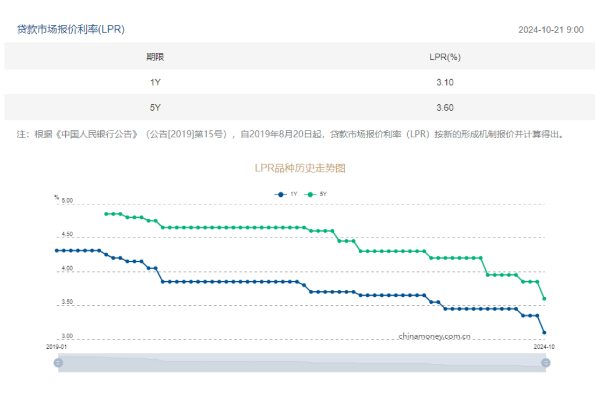Click the chart zoom range bar
The width and height of the screenshot is (600, 393).
[302, 363]
